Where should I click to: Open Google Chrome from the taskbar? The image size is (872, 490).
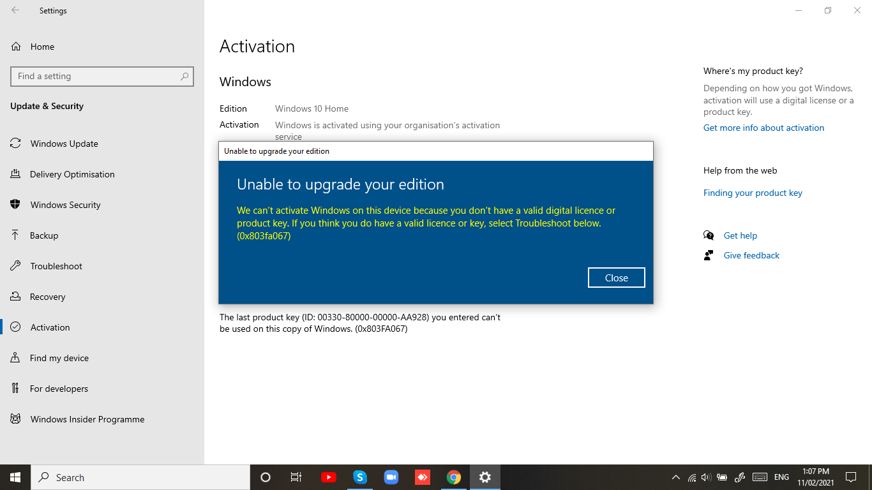tap(454, 477)
